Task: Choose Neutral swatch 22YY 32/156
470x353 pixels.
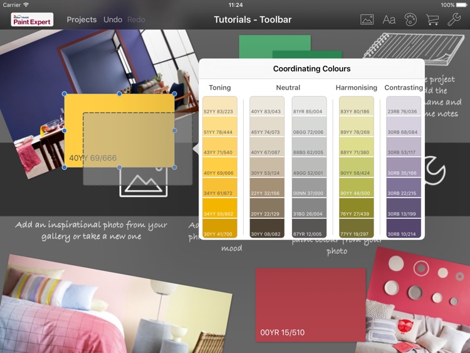Action: click(x=267, y=187)
